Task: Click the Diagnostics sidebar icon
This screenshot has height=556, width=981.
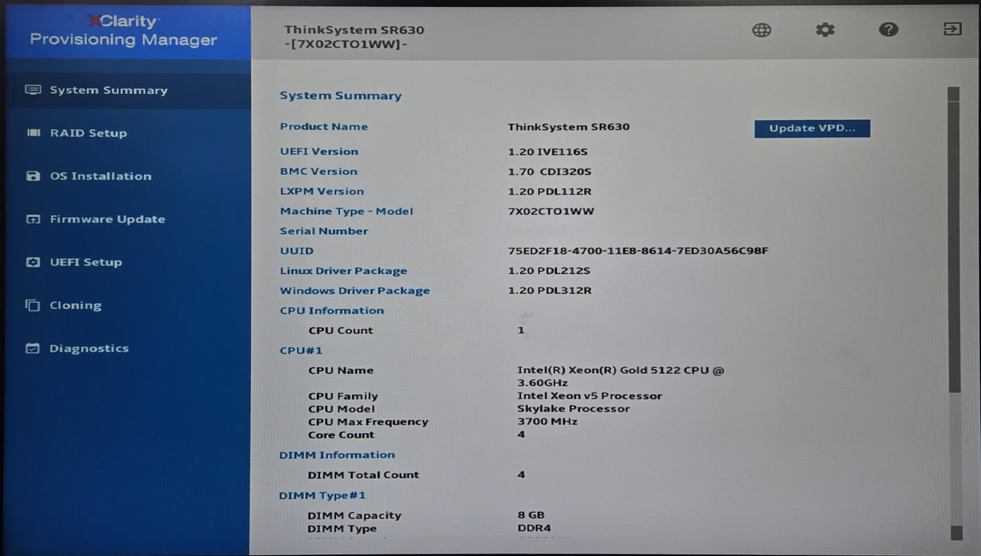Action: [33, 348]
